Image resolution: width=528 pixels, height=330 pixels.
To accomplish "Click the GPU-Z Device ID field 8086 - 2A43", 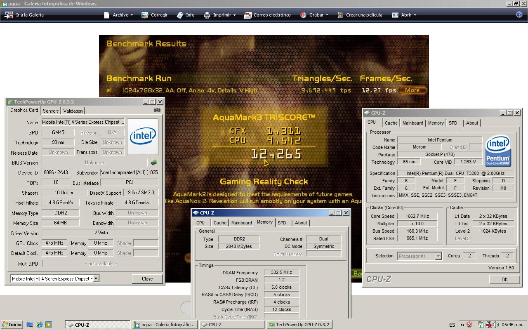I will coord(56,172).
